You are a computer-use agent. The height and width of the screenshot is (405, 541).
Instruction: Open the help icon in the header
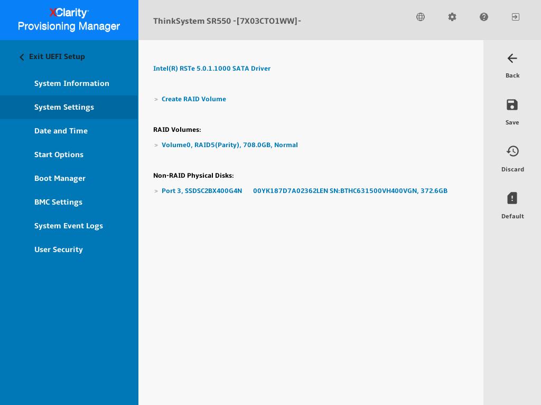(x=484, y=17)
